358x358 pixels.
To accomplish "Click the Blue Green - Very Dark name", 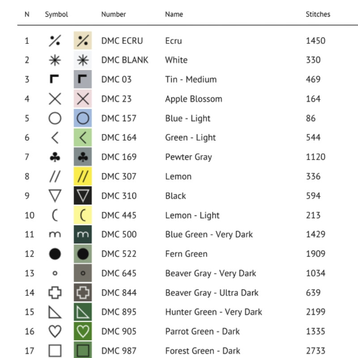I will (x=209, y=234).
